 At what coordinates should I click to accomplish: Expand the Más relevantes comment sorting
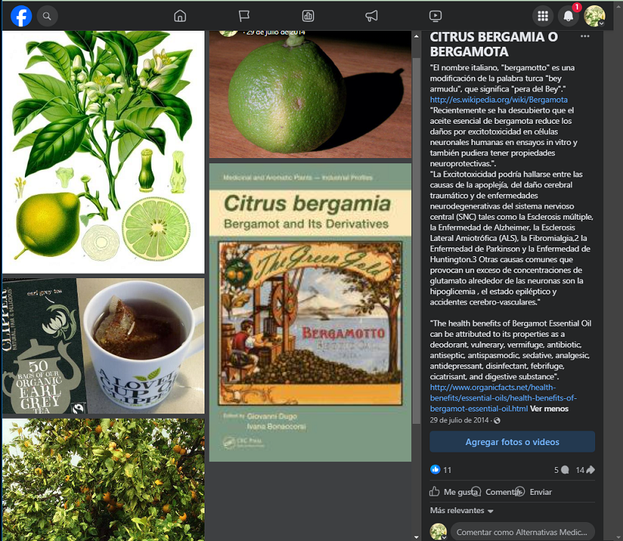[462, 510]
